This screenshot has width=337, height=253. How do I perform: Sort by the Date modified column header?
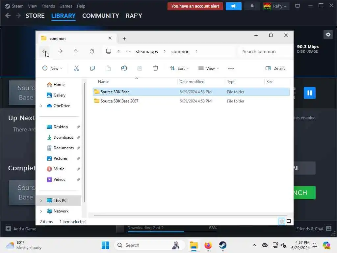click(192, 82)
